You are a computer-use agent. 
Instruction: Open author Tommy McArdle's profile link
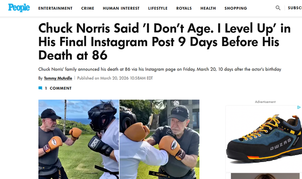[x=58, y=78]
